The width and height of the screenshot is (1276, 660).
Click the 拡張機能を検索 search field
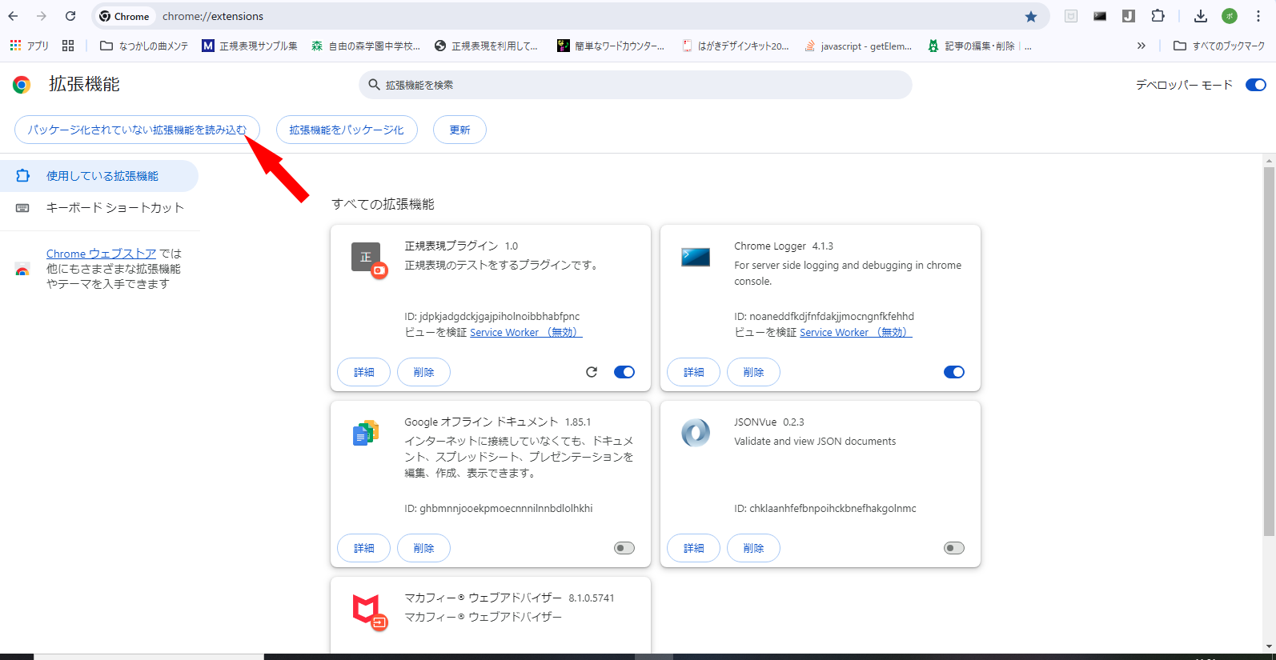point(636,85)
